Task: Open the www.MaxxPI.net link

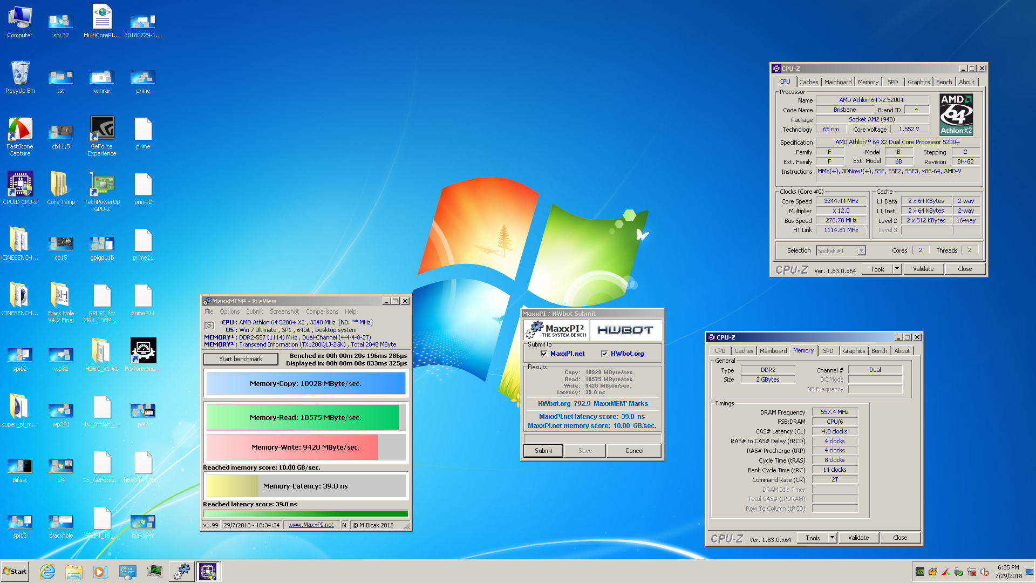Action: pyautogui.click(x=311, y=525)
